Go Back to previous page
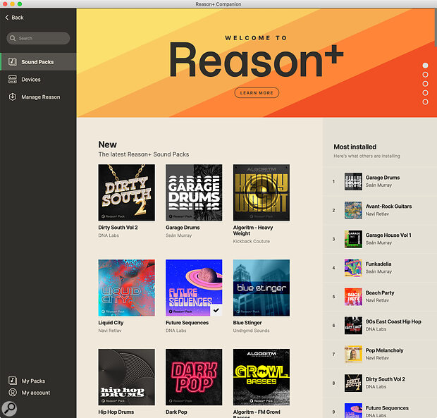This screenshot has width=437, height=418. click(x=15, y=18)
